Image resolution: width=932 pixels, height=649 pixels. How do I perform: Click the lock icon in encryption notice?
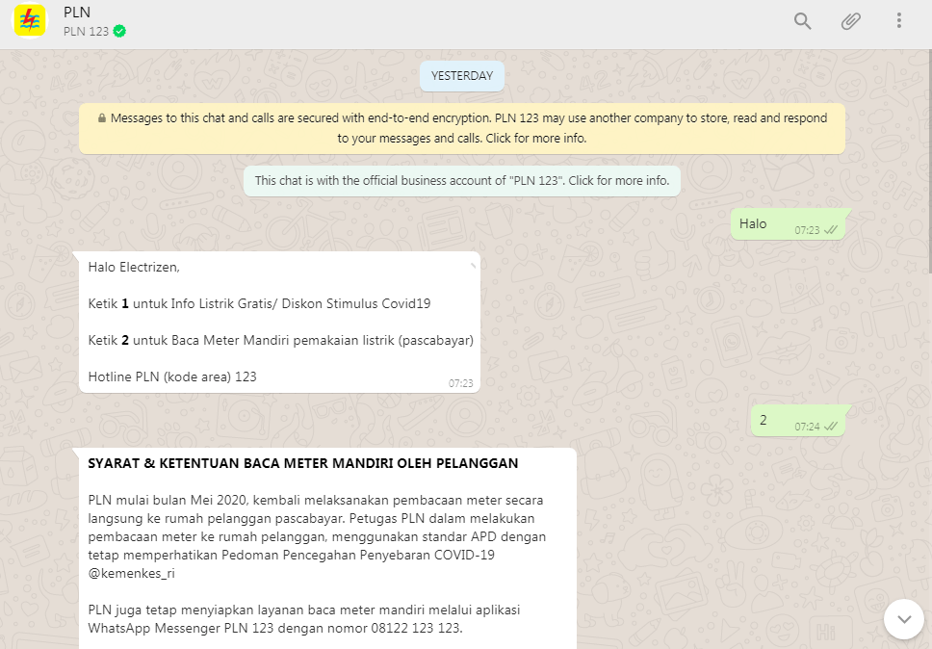(x=102, y=118)
